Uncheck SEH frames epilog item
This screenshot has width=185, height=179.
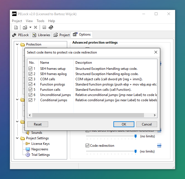click(x=31, y=74)
